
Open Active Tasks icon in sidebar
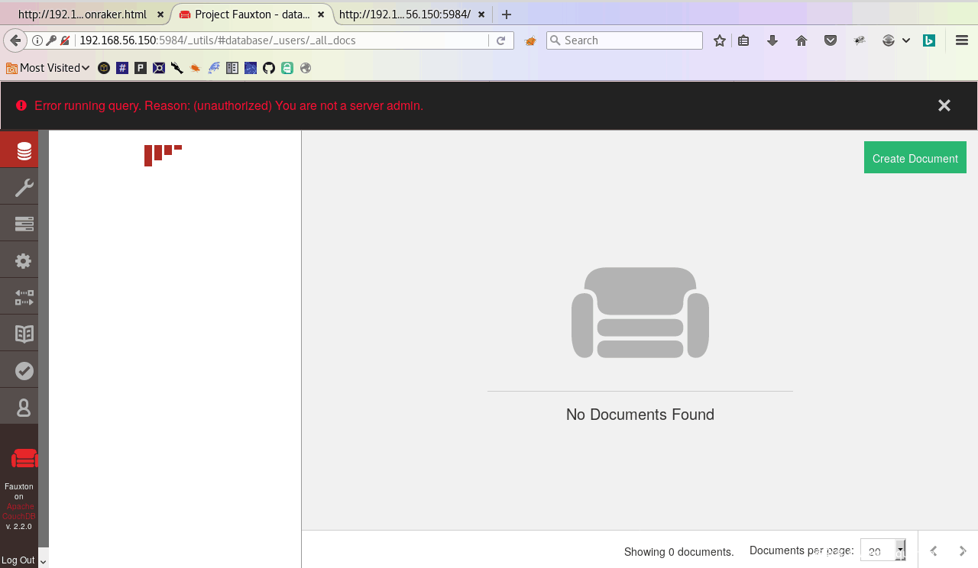(24, 224)
